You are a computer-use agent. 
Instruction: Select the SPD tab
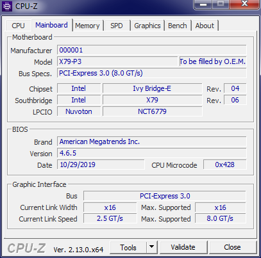[117, 26]
